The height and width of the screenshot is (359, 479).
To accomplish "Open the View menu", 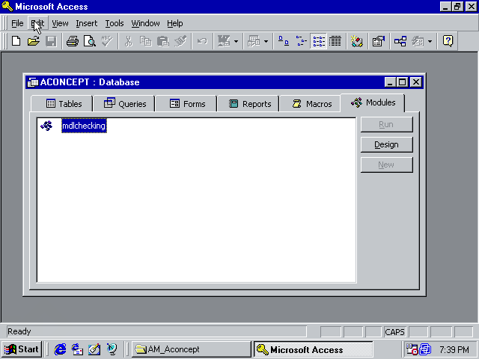I will tap(60, 23).
